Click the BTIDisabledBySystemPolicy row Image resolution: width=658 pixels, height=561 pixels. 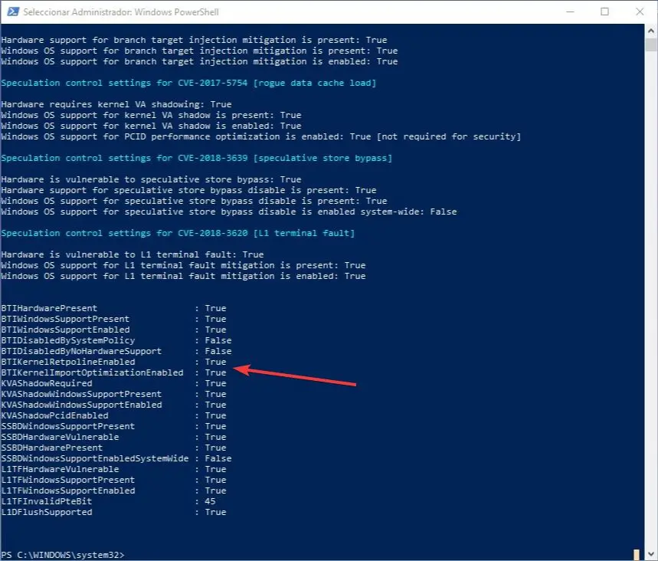[116, 340]
